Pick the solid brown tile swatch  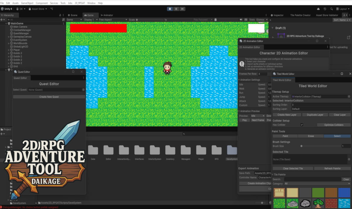331,193
